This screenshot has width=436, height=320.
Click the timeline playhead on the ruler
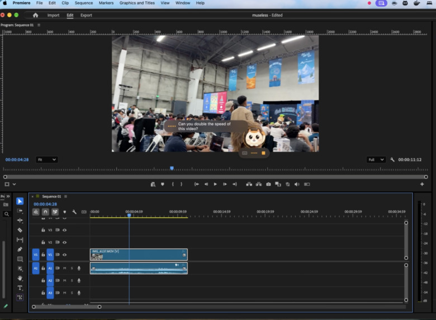coord(129,215)
